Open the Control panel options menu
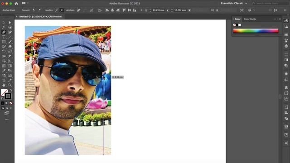Screen dimensions: 290x163 [285, 10]
